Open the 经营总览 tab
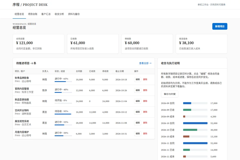Viewport: 240px width, 160px height. click(x=19, y=14)
